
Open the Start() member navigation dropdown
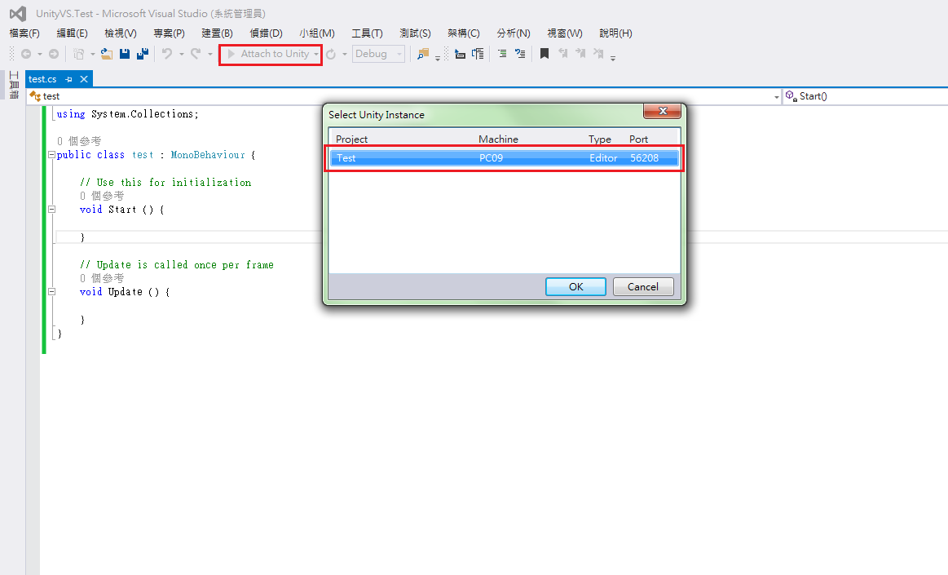click(x=866, y=96)
